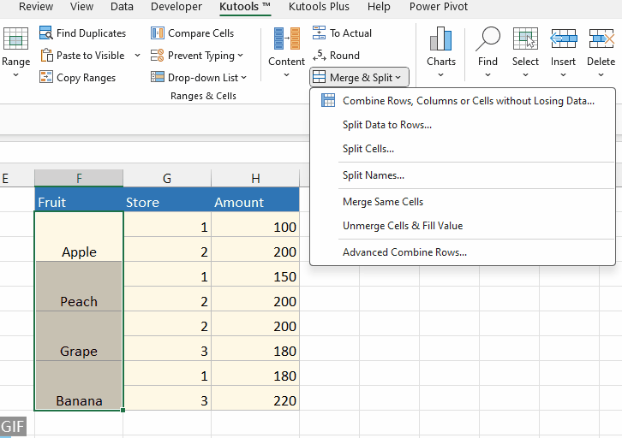622x438 pixels.
Task: Open the Drop-down List chevron
Action: coord(243,78)
